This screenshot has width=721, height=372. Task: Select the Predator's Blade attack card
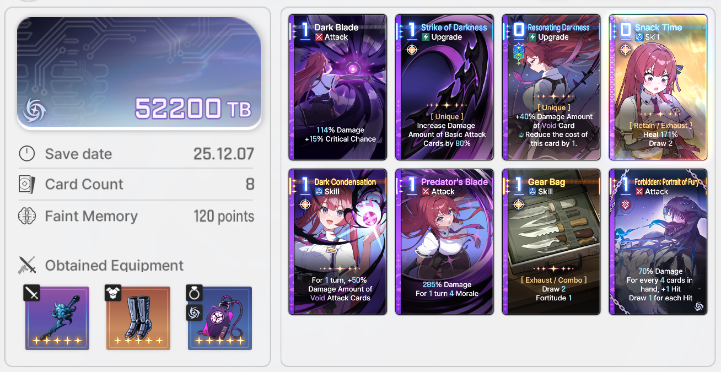pyautogui.click(x=444, y=241)
